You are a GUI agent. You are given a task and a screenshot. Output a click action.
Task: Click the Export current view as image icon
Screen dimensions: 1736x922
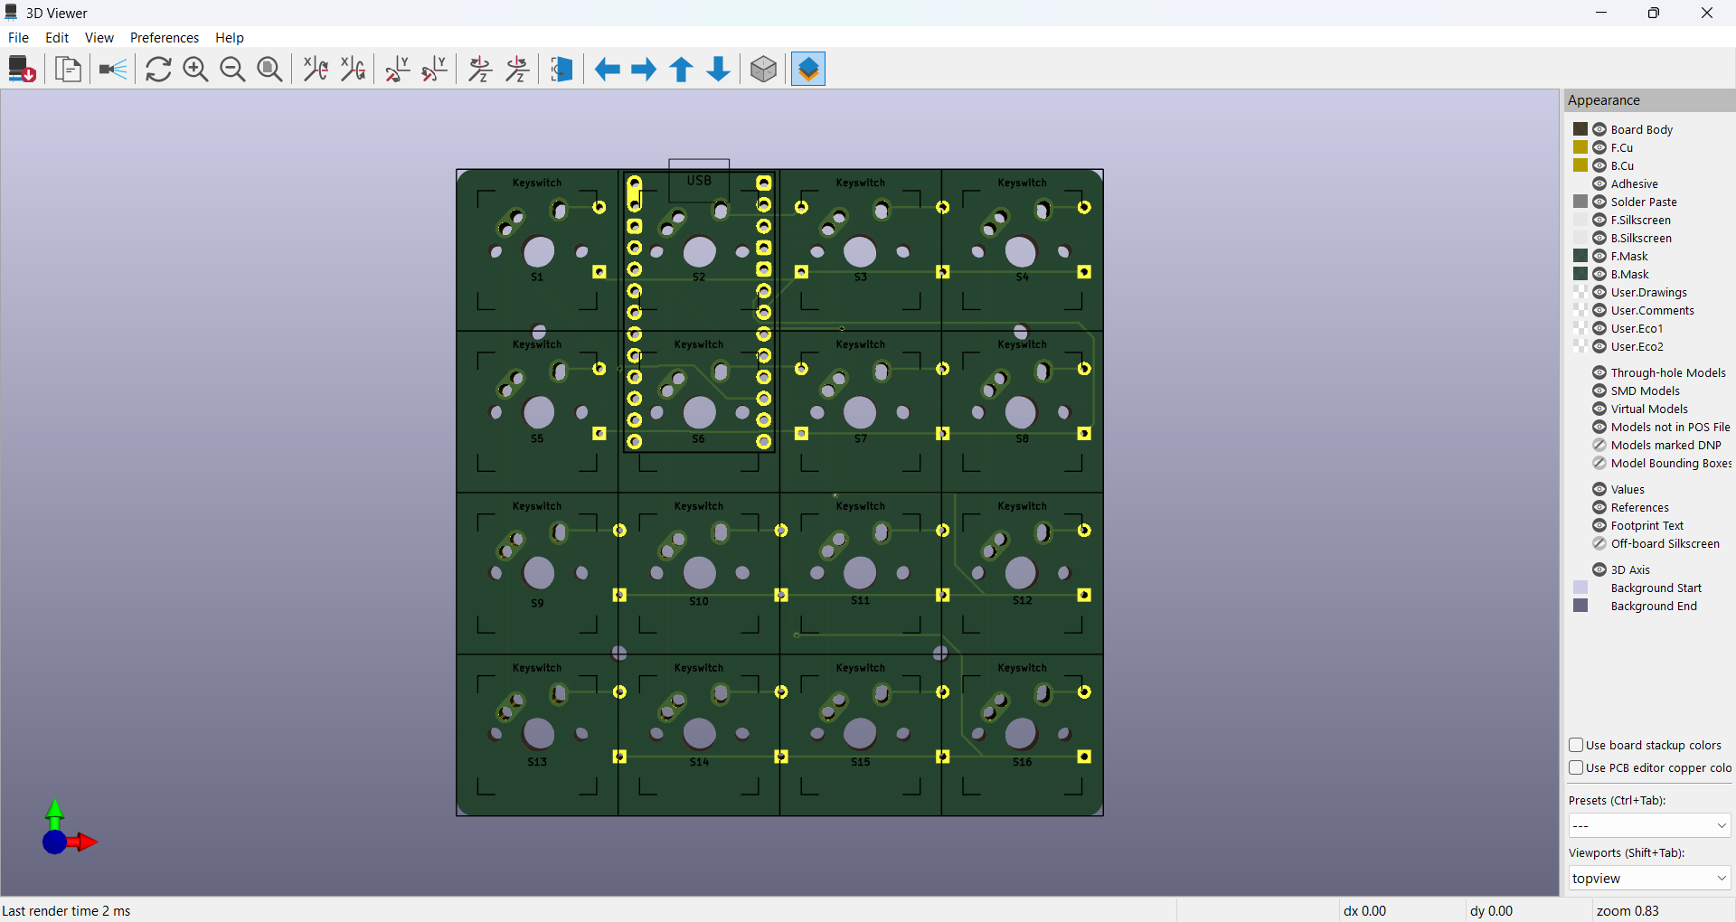click(x=22, y=70)
